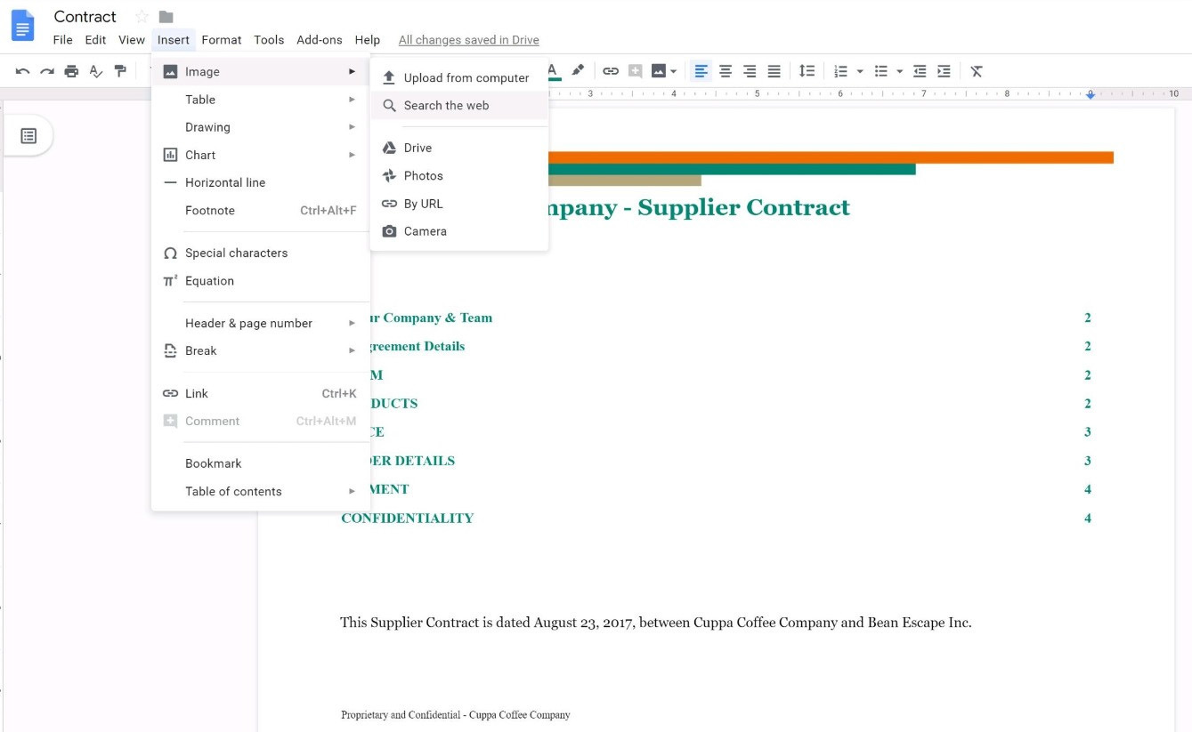Print the document using the printer icon
Screen dimensions: 1192x732
click(71, 71)
